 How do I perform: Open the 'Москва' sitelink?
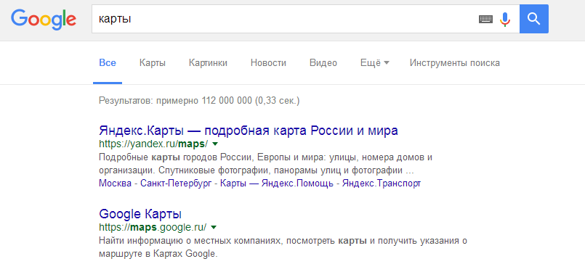pos(115,184)
